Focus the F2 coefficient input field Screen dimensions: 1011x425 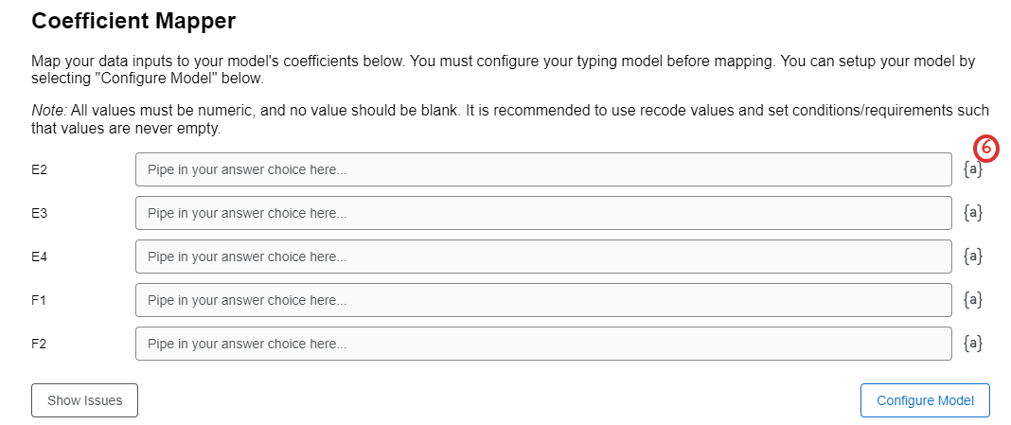pos(543,344)
